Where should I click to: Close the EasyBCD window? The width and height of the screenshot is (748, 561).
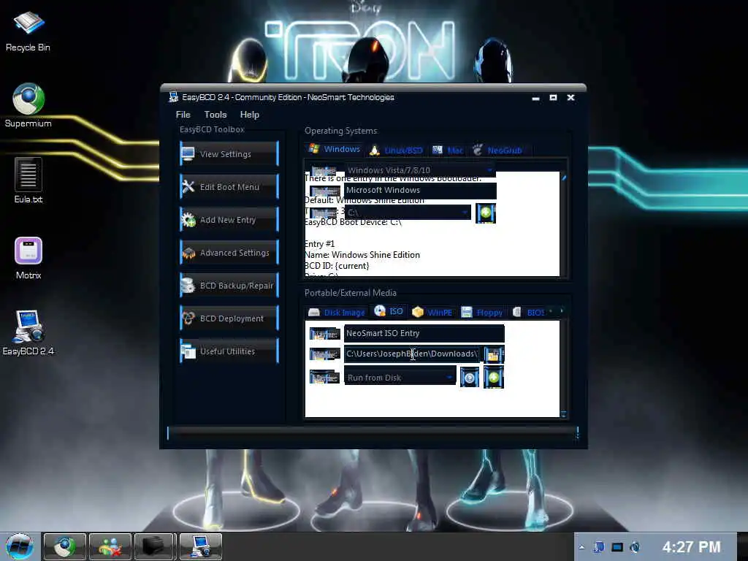(x=570, y=97)
